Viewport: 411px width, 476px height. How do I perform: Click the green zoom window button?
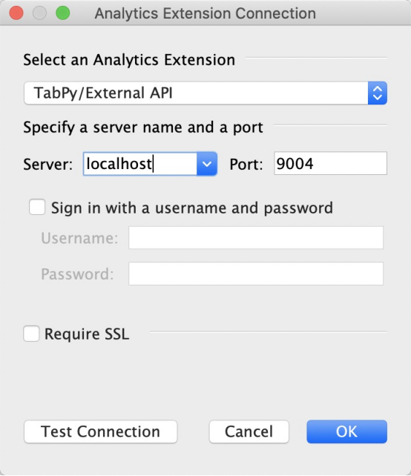[63, 13]
